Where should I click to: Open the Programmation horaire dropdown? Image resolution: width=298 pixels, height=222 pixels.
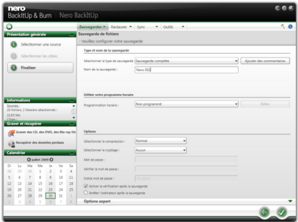tap(186, 104)
